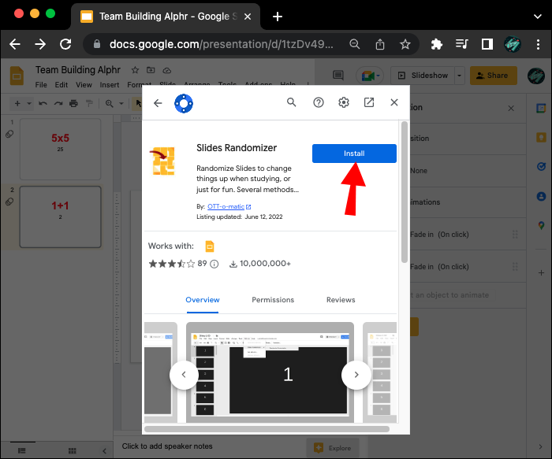Close the add-on marketplace dialog
Image resolution: width=552 pixels, height=459 pixels.
394,102
